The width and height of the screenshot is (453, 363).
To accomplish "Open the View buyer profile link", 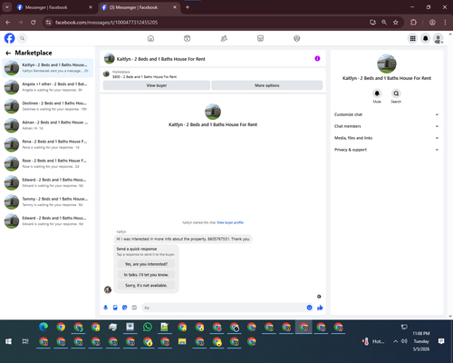I will [x=230, y=222].
